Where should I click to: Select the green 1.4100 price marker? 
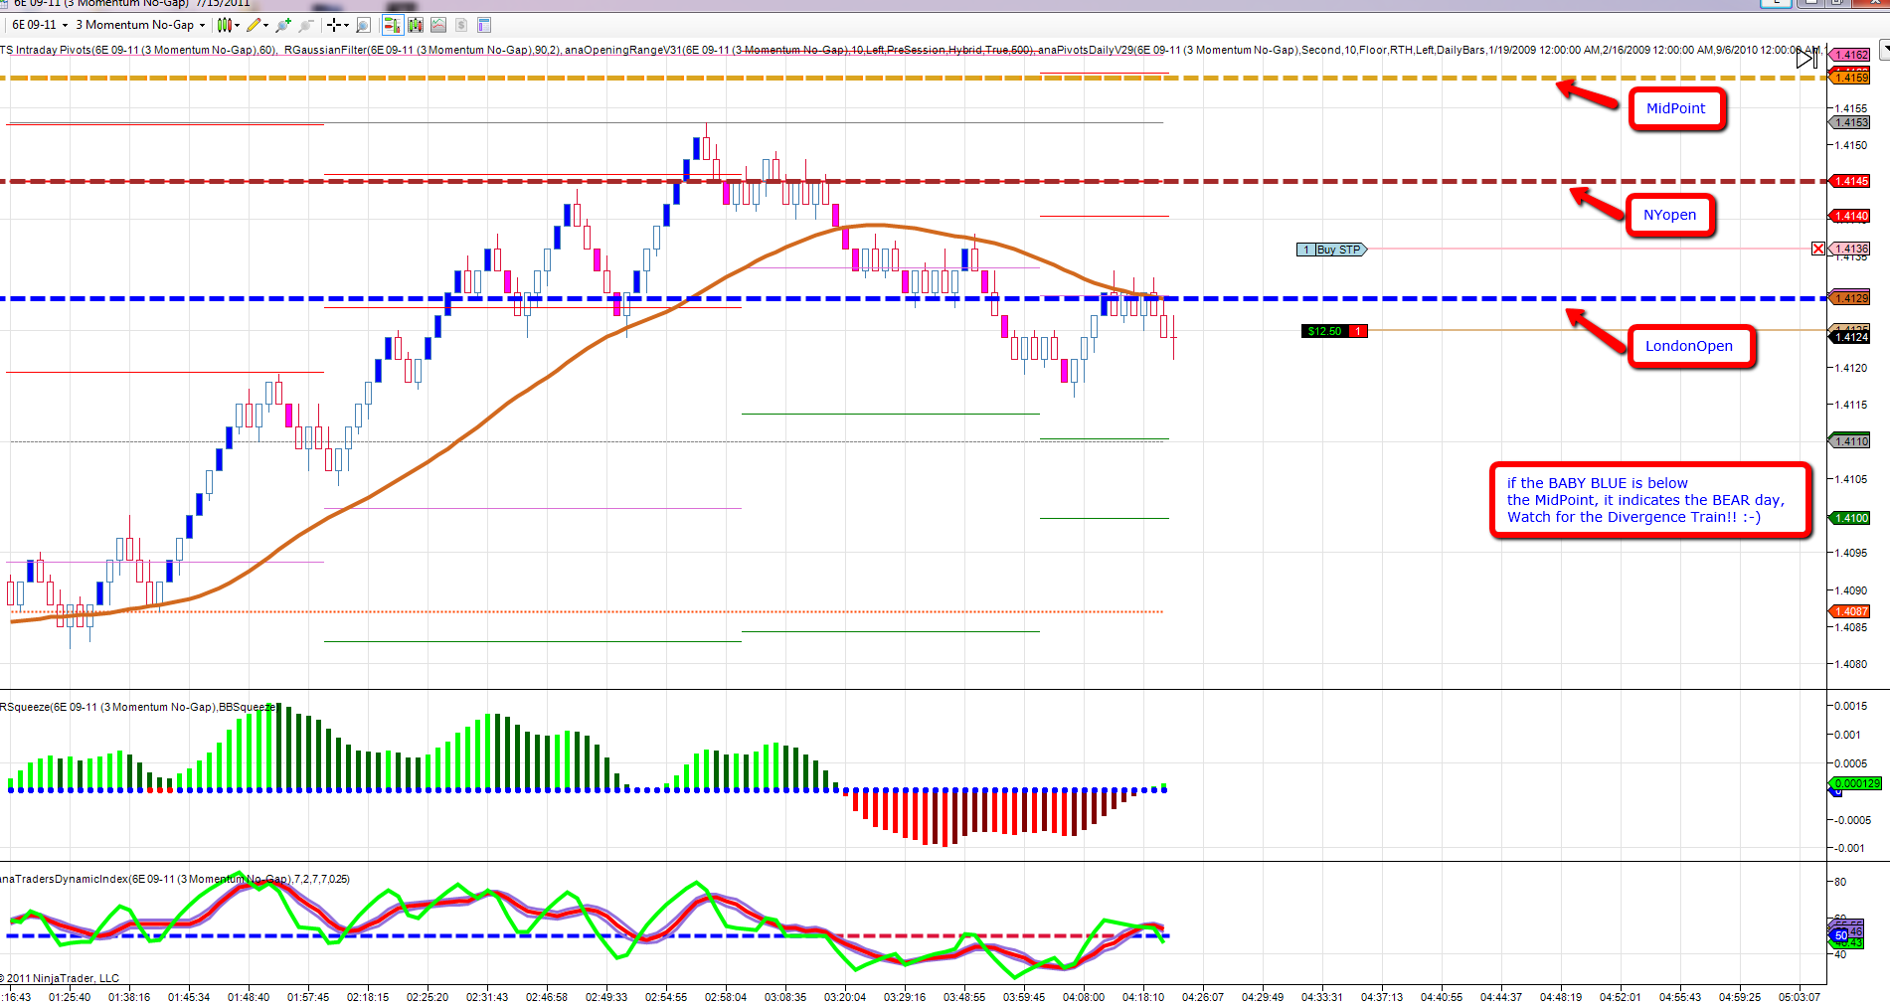tap(1850, 518)
